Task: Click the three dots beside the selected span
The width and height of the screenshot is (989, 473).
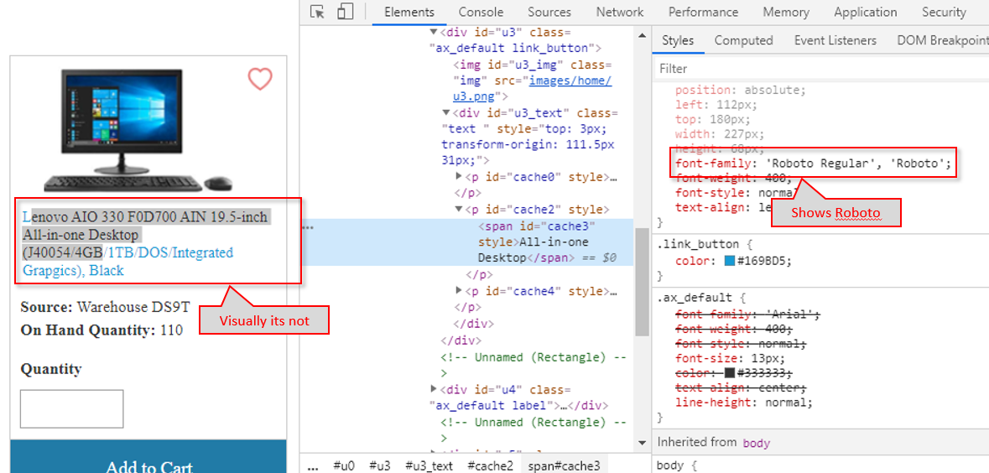Action: coord(308,226)
